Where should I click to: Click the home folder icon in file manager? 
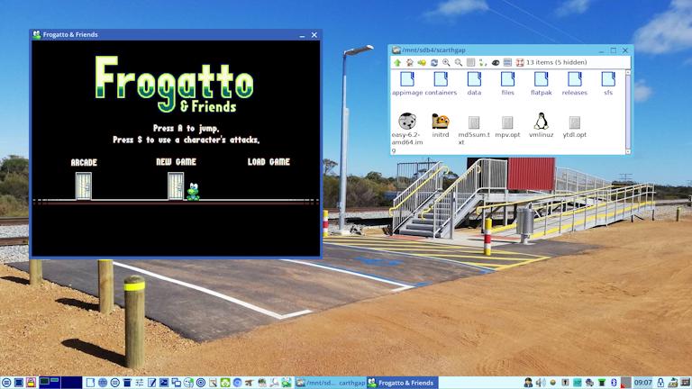[410, 63]
